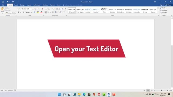Viewport: 173px width, 97px height.
Task: Undo the last action
Action: (8, 2)
